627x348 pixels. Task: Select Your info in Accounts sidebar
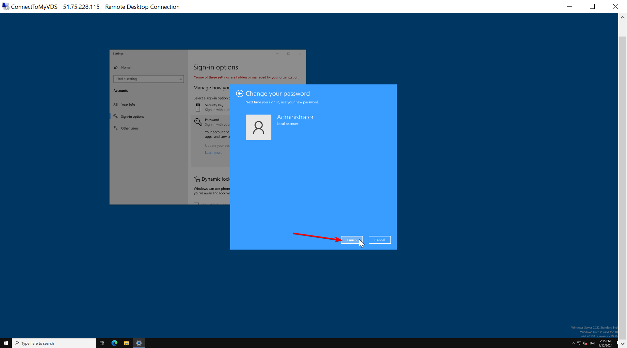click(x=128, y=105)
